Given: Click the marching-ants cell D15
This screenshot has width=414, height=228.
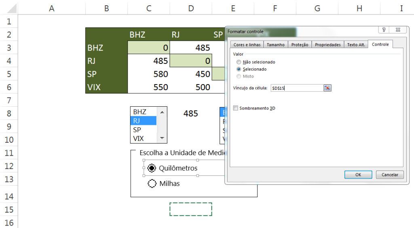Looking at the screenshot, I should (x=191, y=209).
